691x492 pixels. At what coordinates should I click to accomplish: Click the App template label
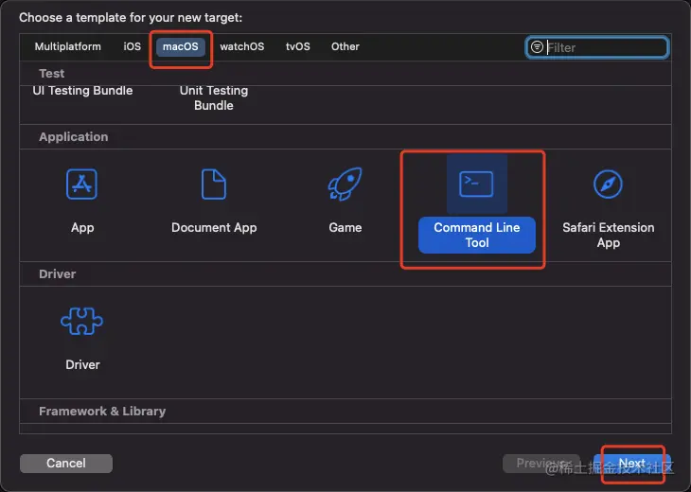[x=82, y=228]
